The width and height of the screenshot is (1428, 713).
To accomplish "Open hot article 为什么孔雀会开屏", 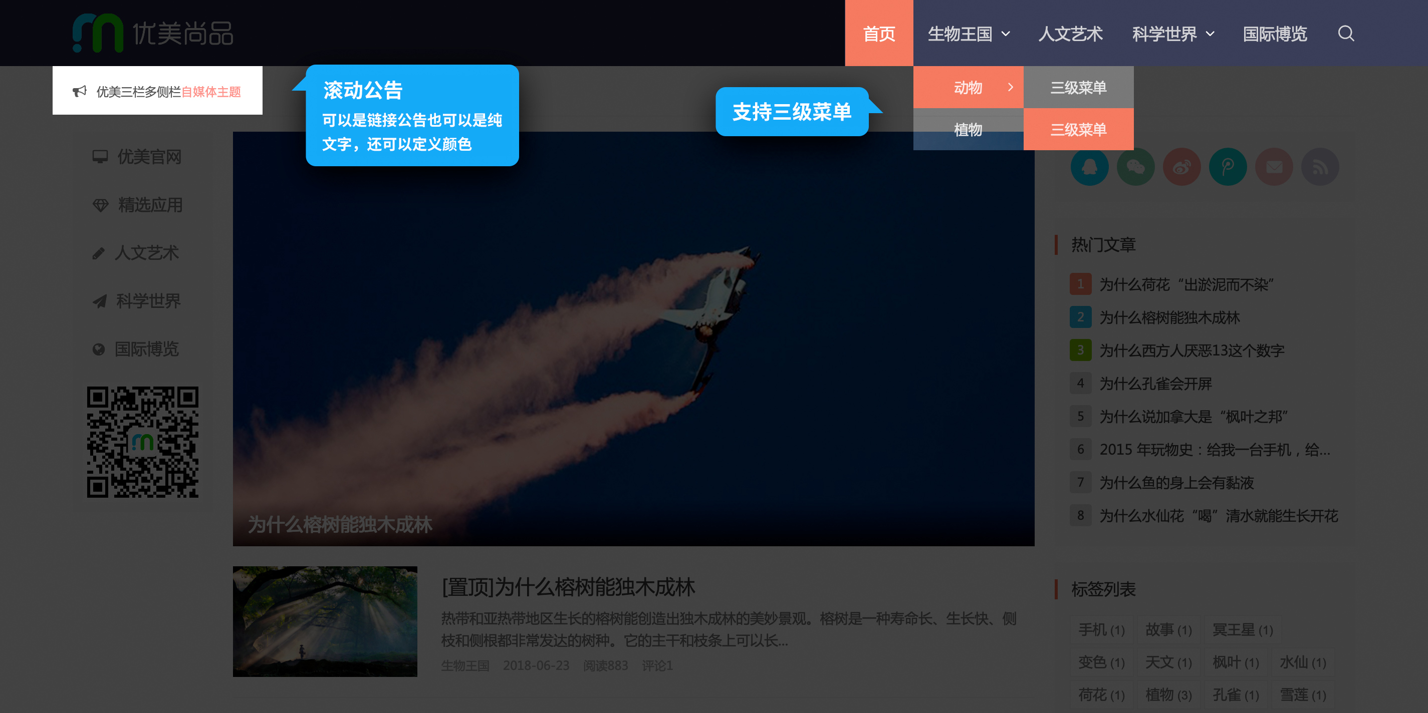I will [1156, 384].
